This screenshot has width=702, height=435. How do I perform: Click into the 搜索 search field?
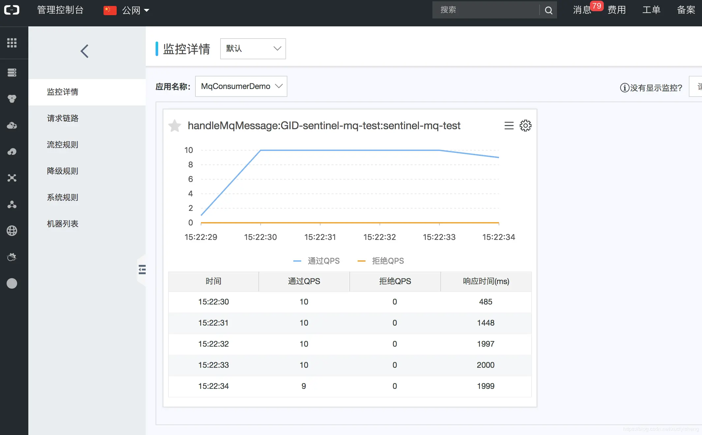click(485, 10)
